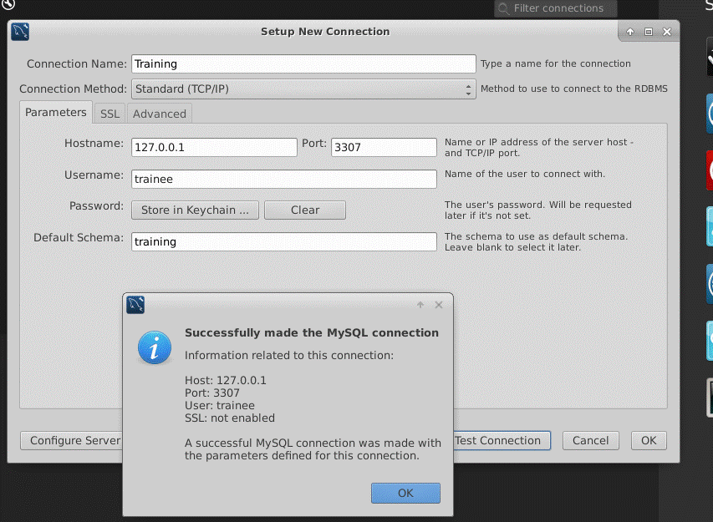Close the Setup New Connection window

[x=667, y=32]
